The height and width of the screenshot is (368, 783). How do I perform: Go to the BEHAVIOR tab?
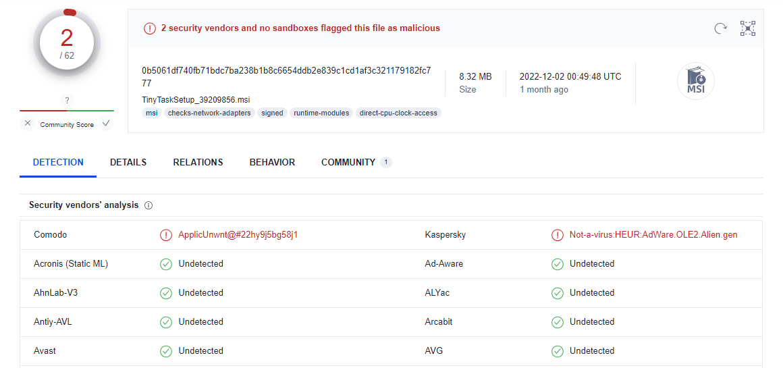(272, 162)
